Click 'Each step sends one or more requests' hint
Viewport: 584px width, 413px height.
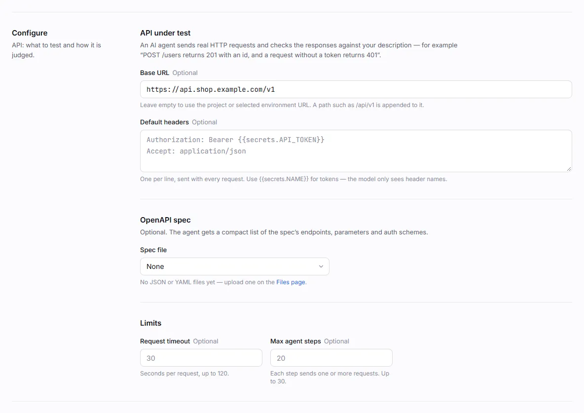(329, 377)
